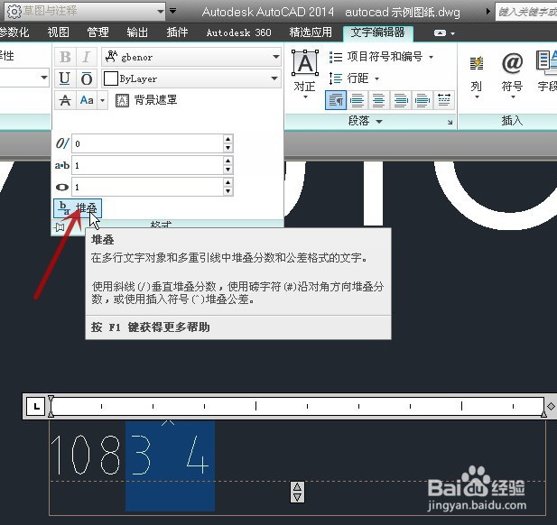This screenshot has width=557, height=525.
Task: Click the text box height resize handle
Action: tap(297, 492)
